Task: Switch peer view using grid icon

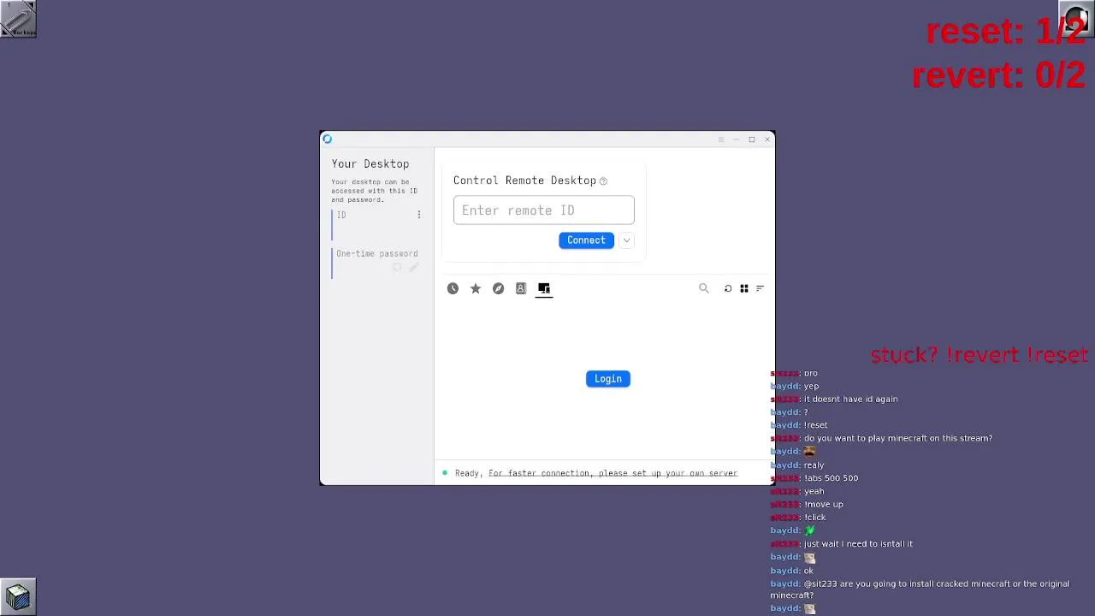Action: 744,288
